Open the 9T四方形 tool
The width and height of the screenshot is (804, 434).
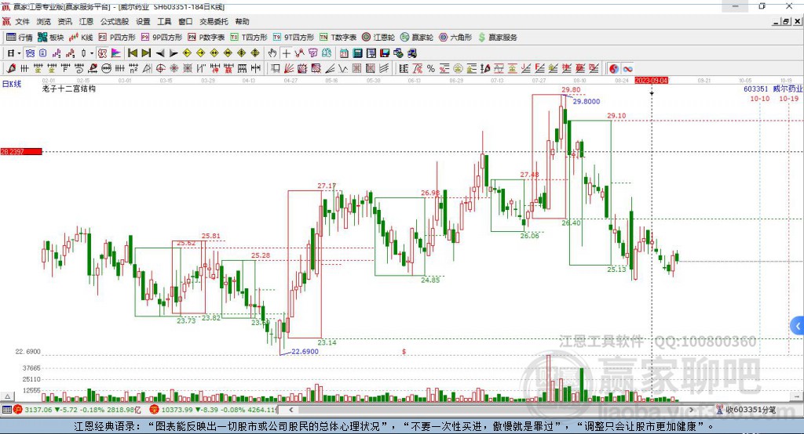coord(294,38)
